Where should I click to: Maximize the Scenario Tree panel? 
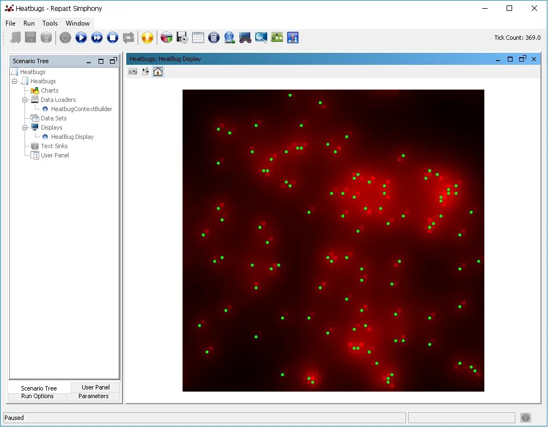[x=101, y=61]
